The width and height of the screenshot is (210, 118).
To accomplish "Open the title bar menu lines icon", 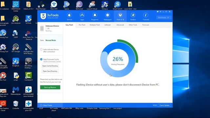I will pos(160,12).
